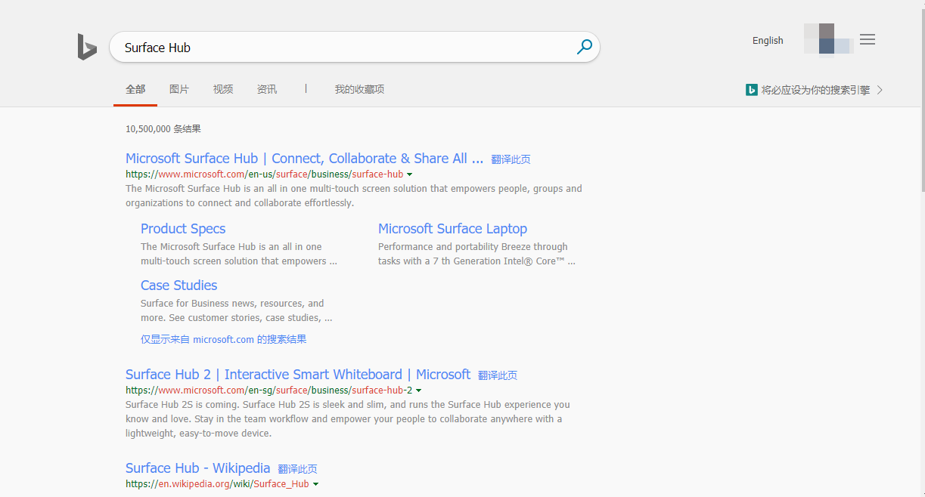
Task: Translate the first Microsoft Surface Hub result
Action: pos(511,159)
